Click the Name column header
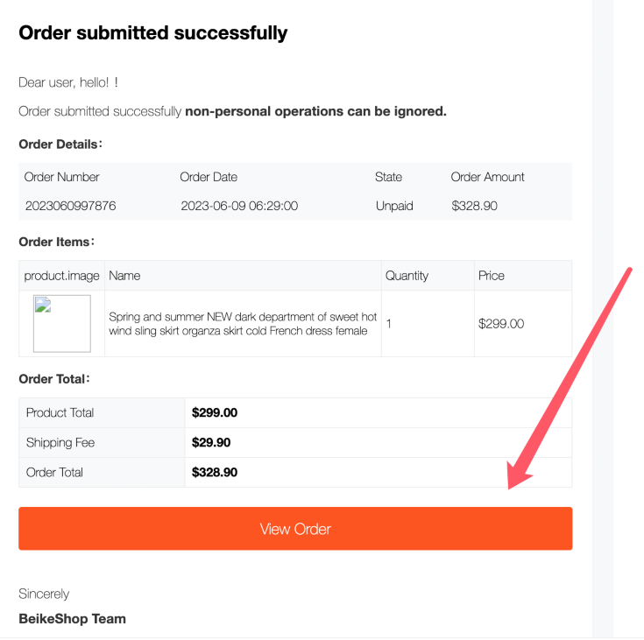 [x=124, y=276]
